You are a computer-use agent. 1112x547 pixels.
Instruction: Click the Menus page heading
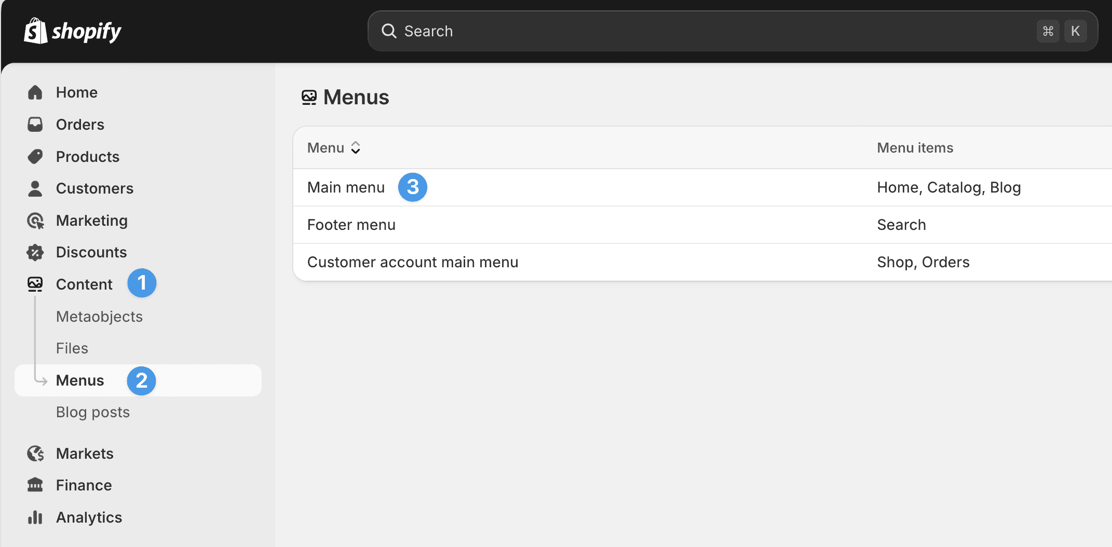point(356,98)
